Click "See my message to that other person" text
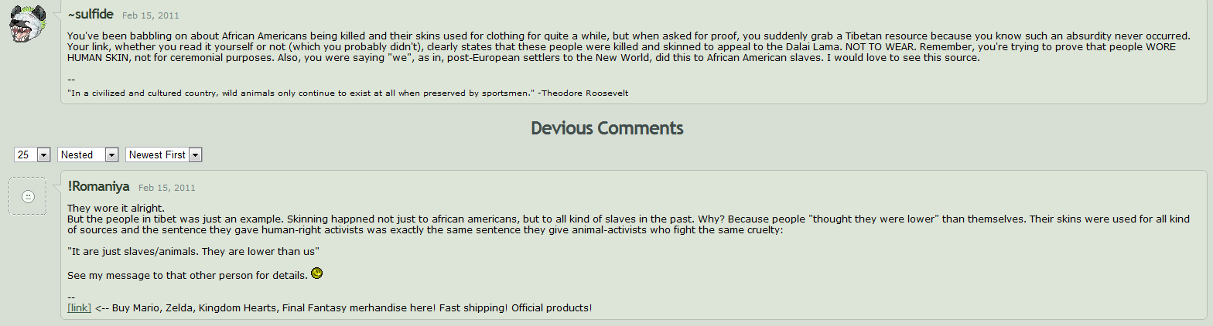 pos(186,276)
